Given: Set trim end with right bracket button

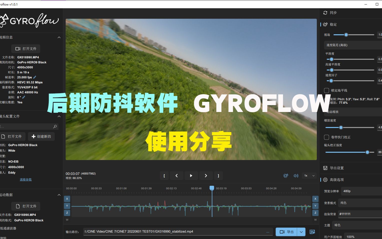Looking at the screenshot, I should click(218, 176).
